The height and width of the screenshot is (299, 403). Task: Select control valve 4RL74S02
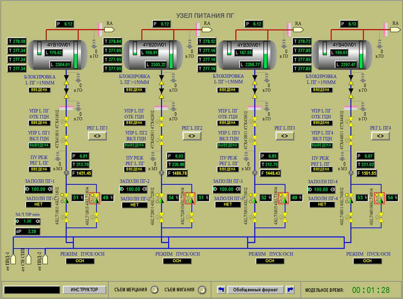351,198
